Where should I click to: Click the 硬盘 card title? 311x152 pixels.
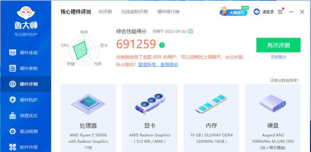[273, 125]
